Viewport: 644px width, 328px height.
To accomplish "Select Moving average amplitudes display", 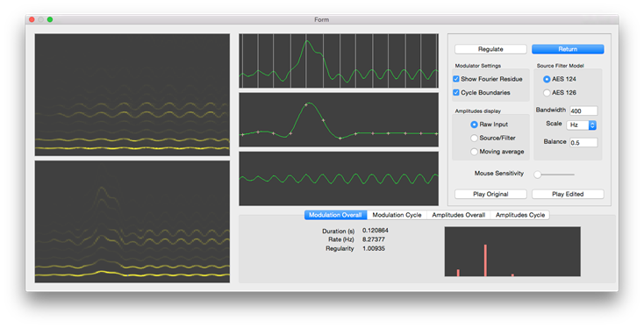I will [474, 152].
